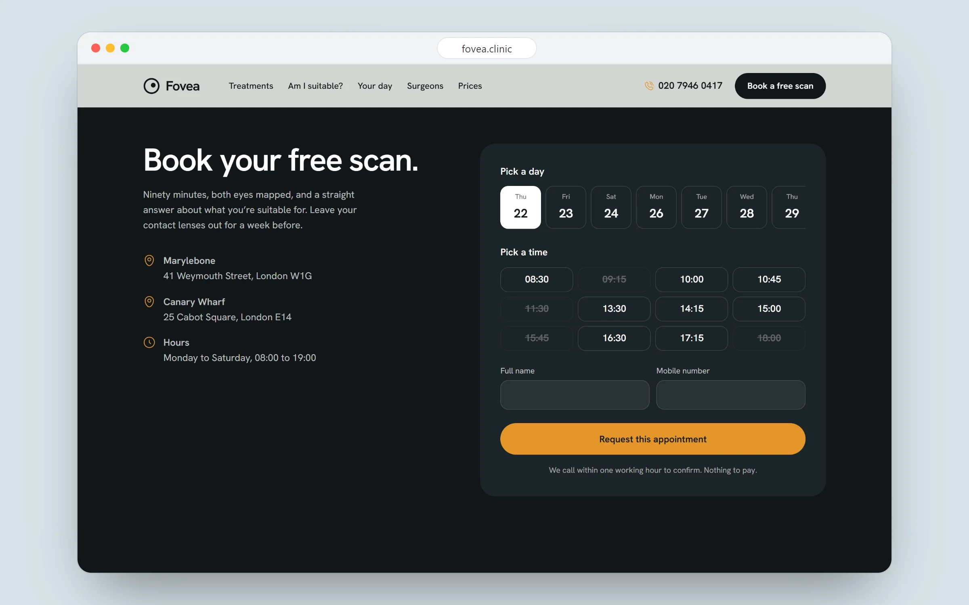Open the Your day nav link
The height and width of the screenshot is (605, 969).
(375, 86)
